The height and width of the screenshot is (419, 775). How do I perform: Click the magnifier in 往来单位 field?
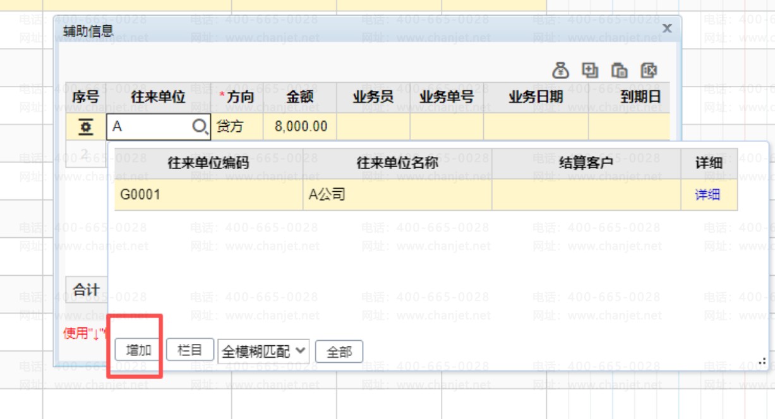[x=200, y=127]
